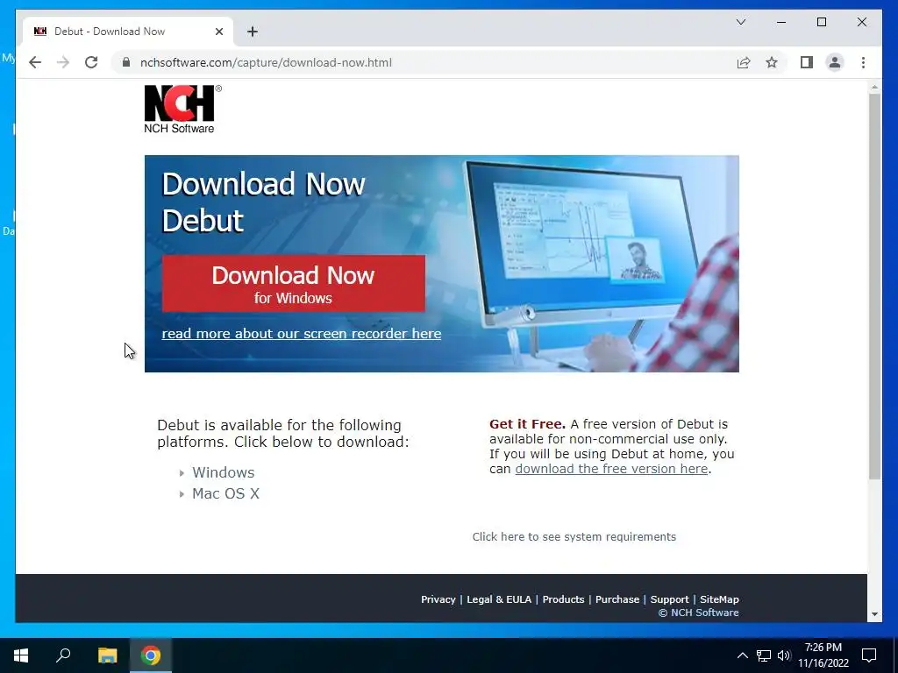This screenshot has height=673, width=898.
Task: Open the tab search dropdown chevron
Action: tap(740, 22)
